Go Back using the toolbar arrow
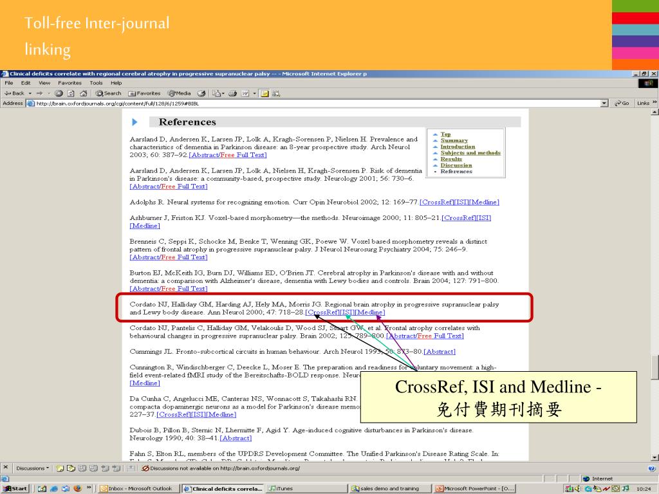 click(x=15, y=93)
